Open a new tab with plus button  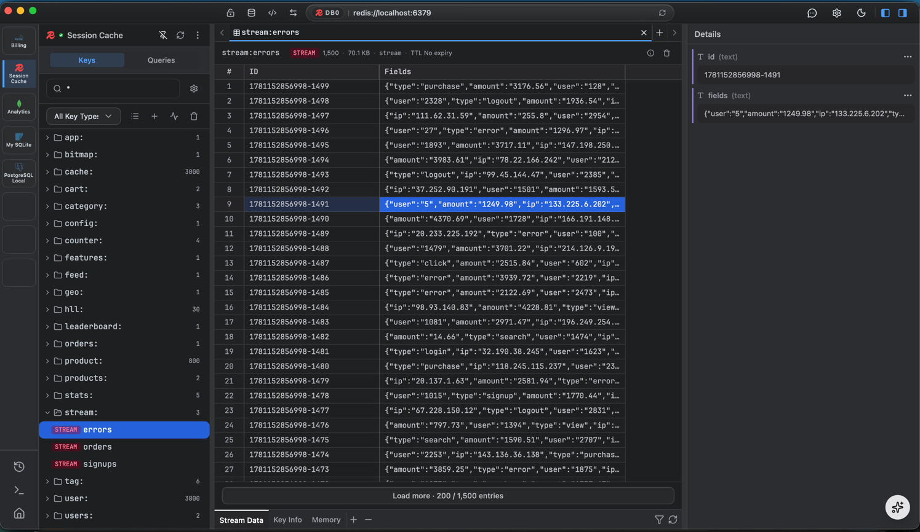(x=660, y=33)
